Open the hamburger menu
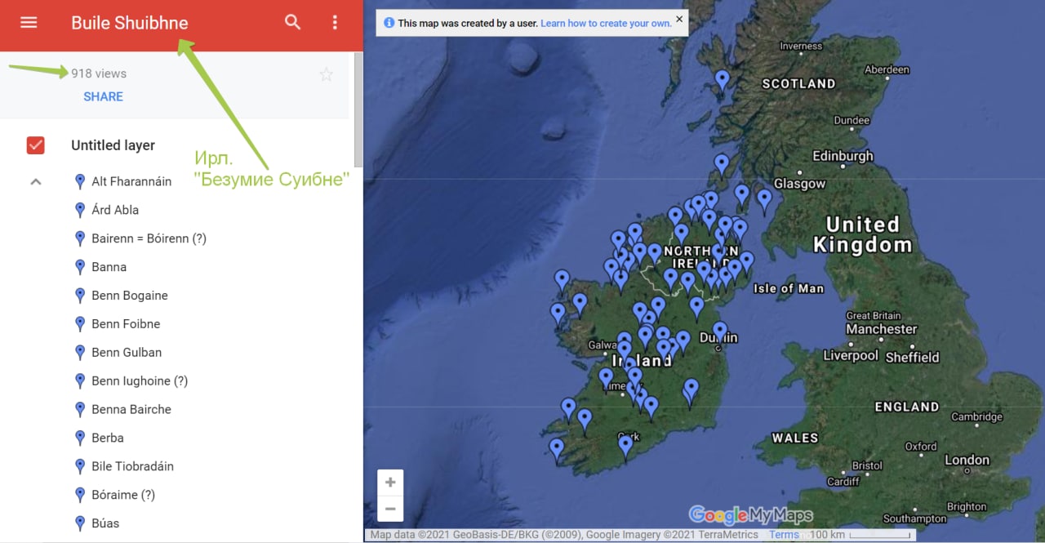 29,23
